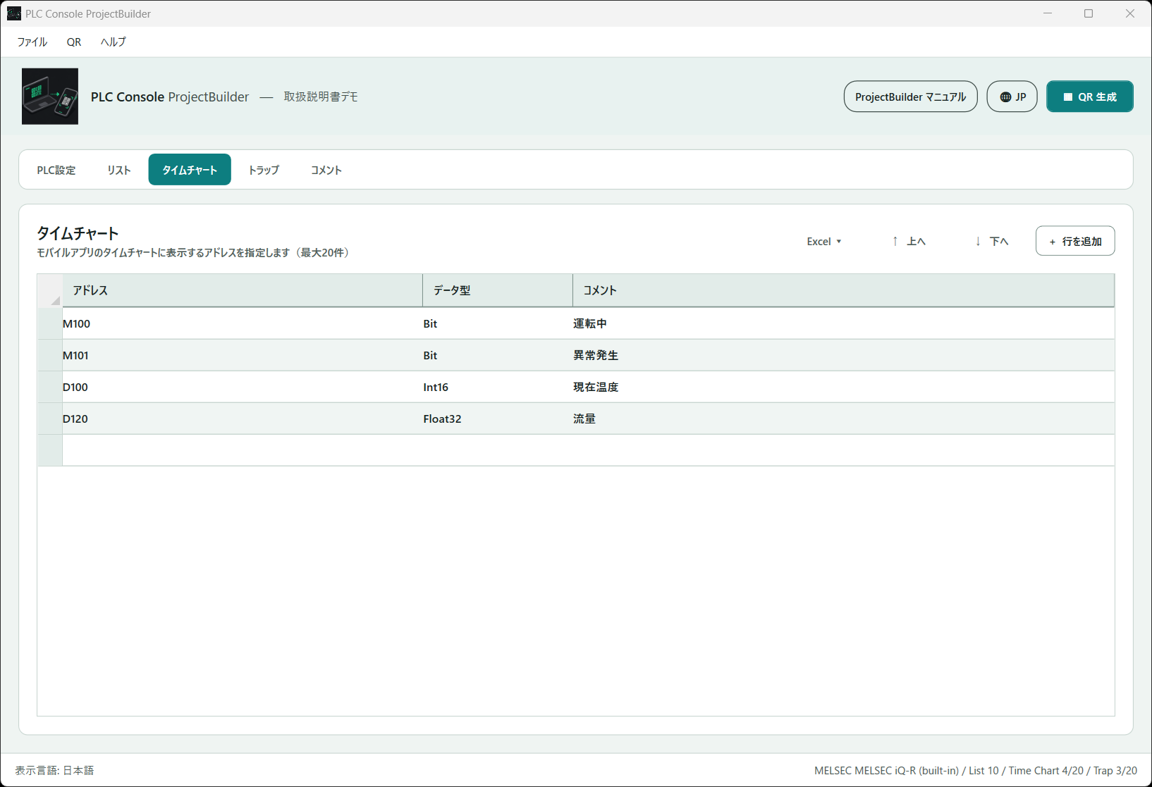
Task: Click the アドレス column header
Action: pyautogui.click(x=243, y=290)
